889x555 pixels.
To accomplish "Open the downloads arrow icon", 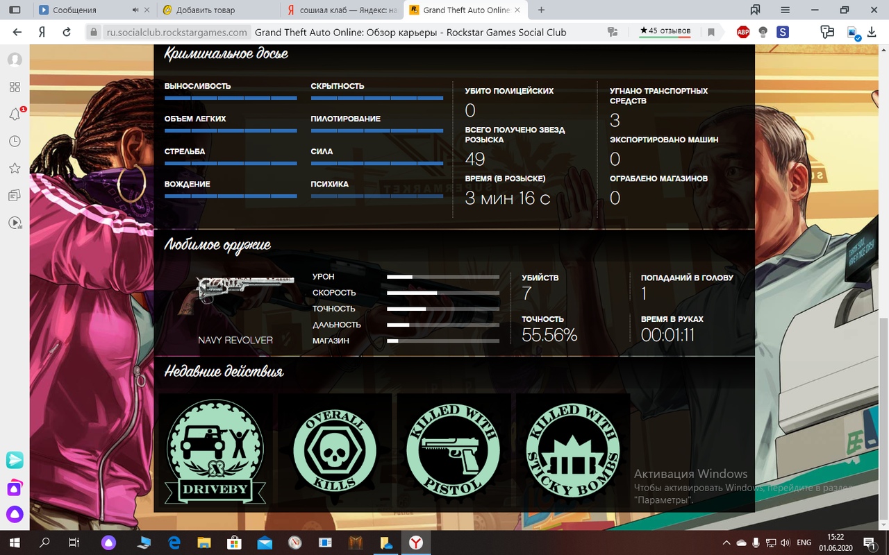I will [x=870, y=32].
